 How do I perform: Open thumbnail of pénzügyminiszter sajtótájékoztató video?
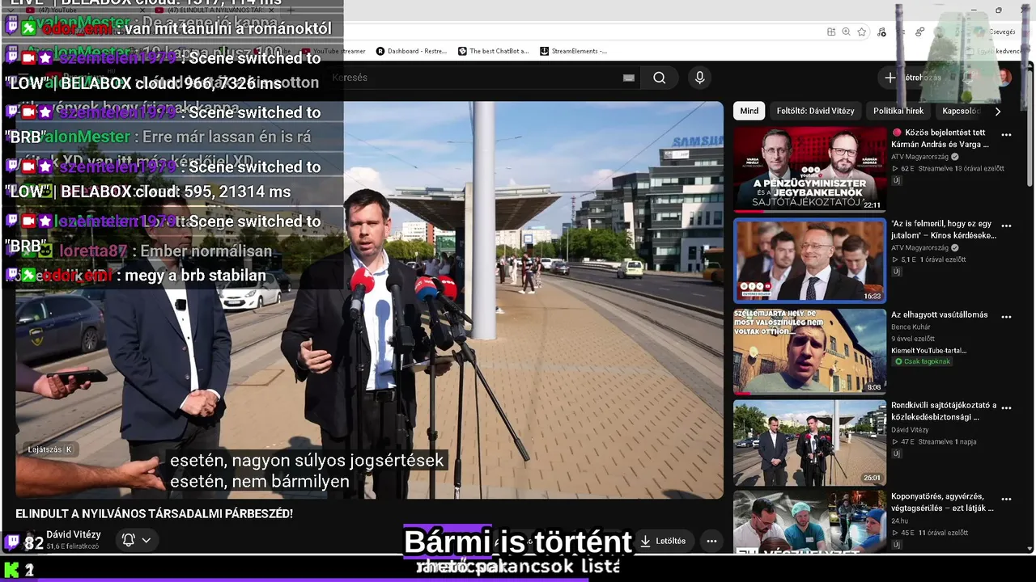click(809, 169)
